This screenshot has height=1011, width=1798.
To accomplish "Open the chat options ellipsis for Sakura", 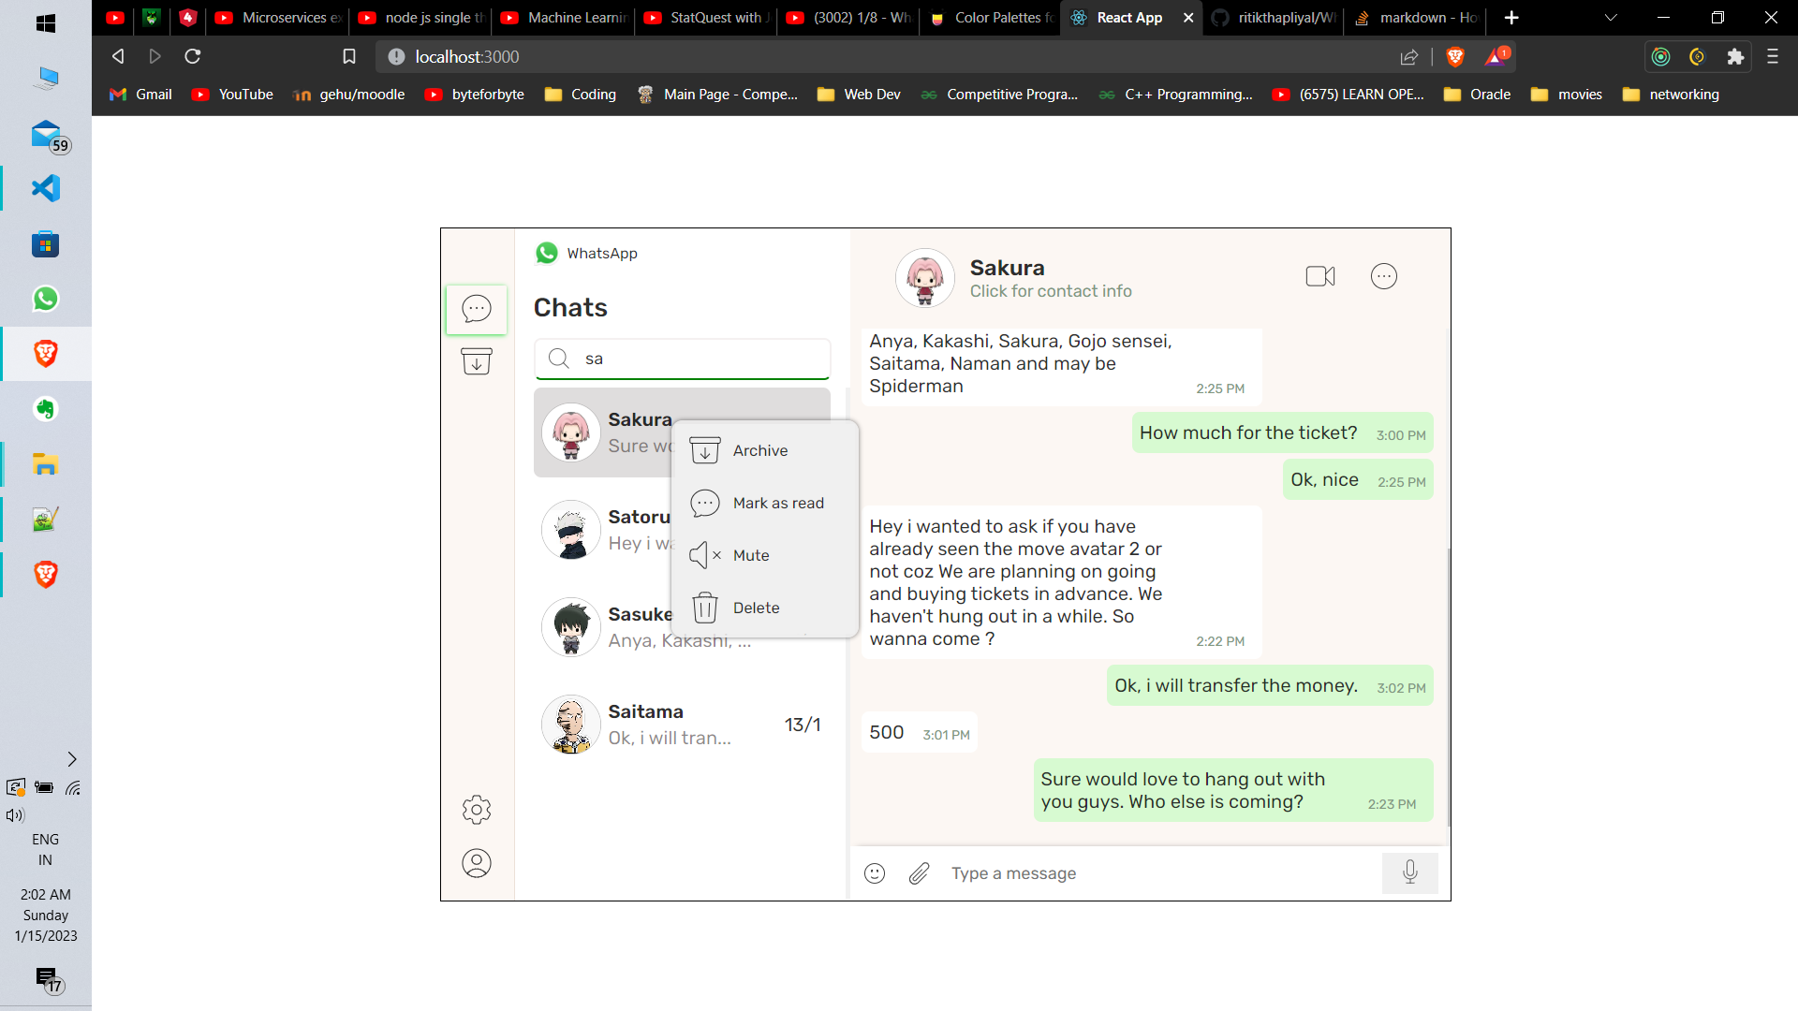I will click(1384, 276).
